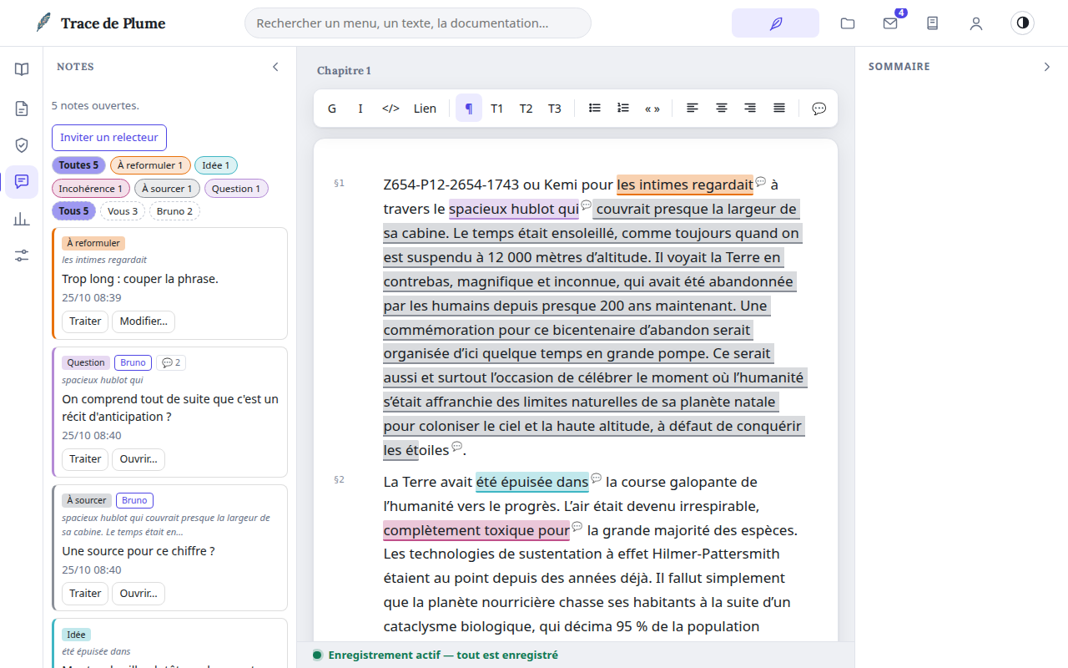Open the user profile icon
This screenshot has width=1068, height=668.
[976, 23]
